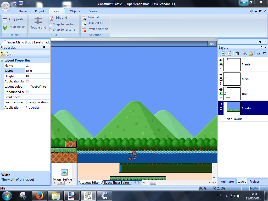Screen dimensions: 268x201
Task: Lock the Frente layer padlock
Action: [221, 64]
